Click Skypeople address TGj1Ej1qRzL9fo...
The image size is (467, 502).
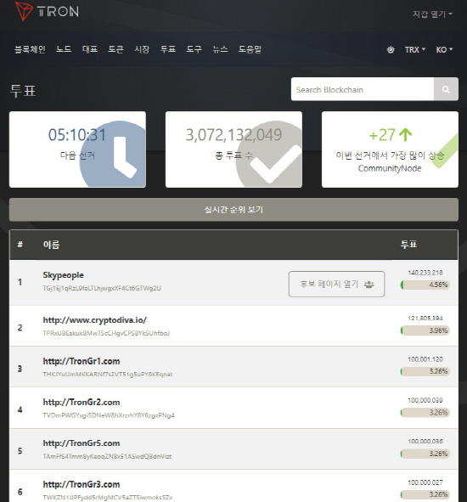tap(102, 288)
